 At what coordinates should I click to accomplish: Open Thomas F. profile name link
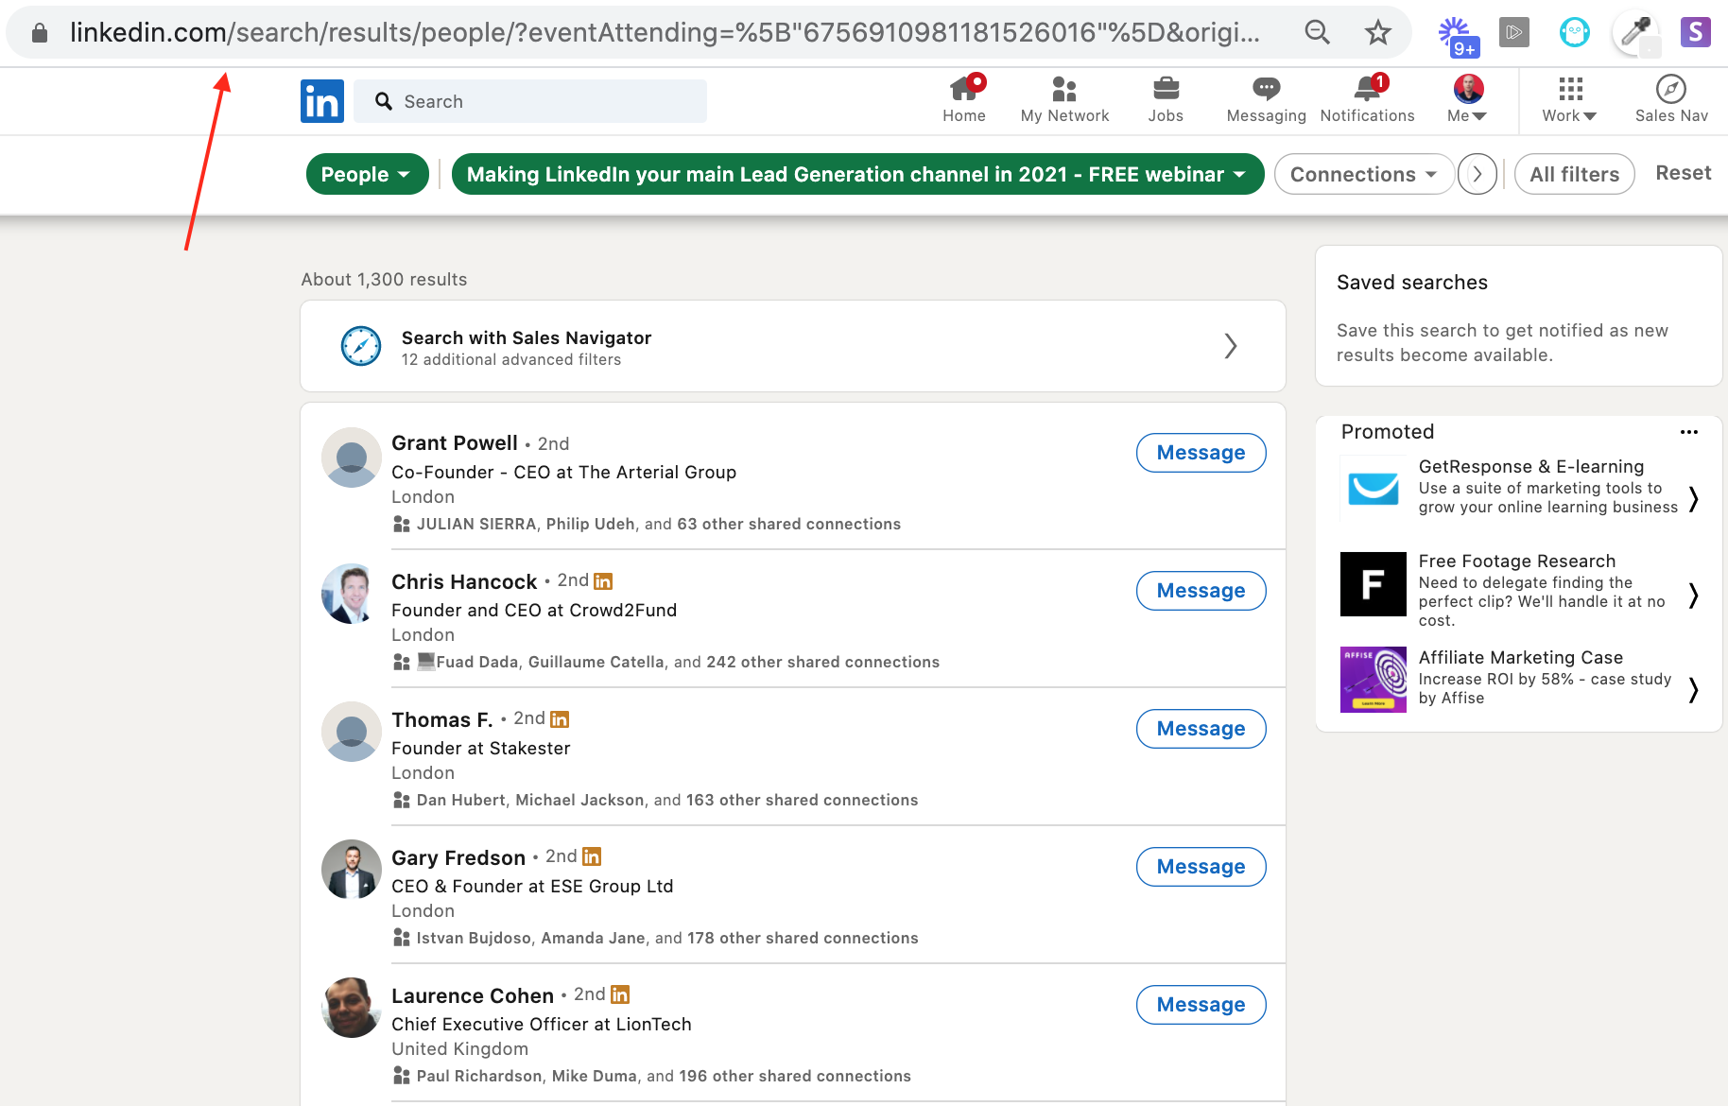(x=442, y=719)
